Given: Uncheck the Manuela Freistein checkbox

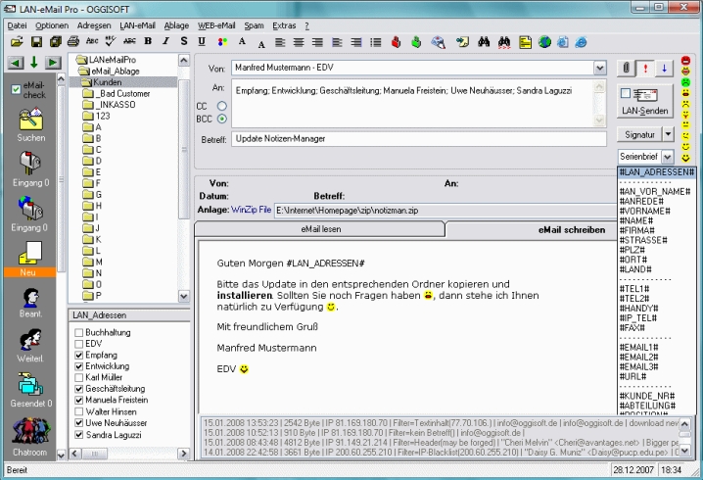Looking at the screenshot, I should (78, 402).
